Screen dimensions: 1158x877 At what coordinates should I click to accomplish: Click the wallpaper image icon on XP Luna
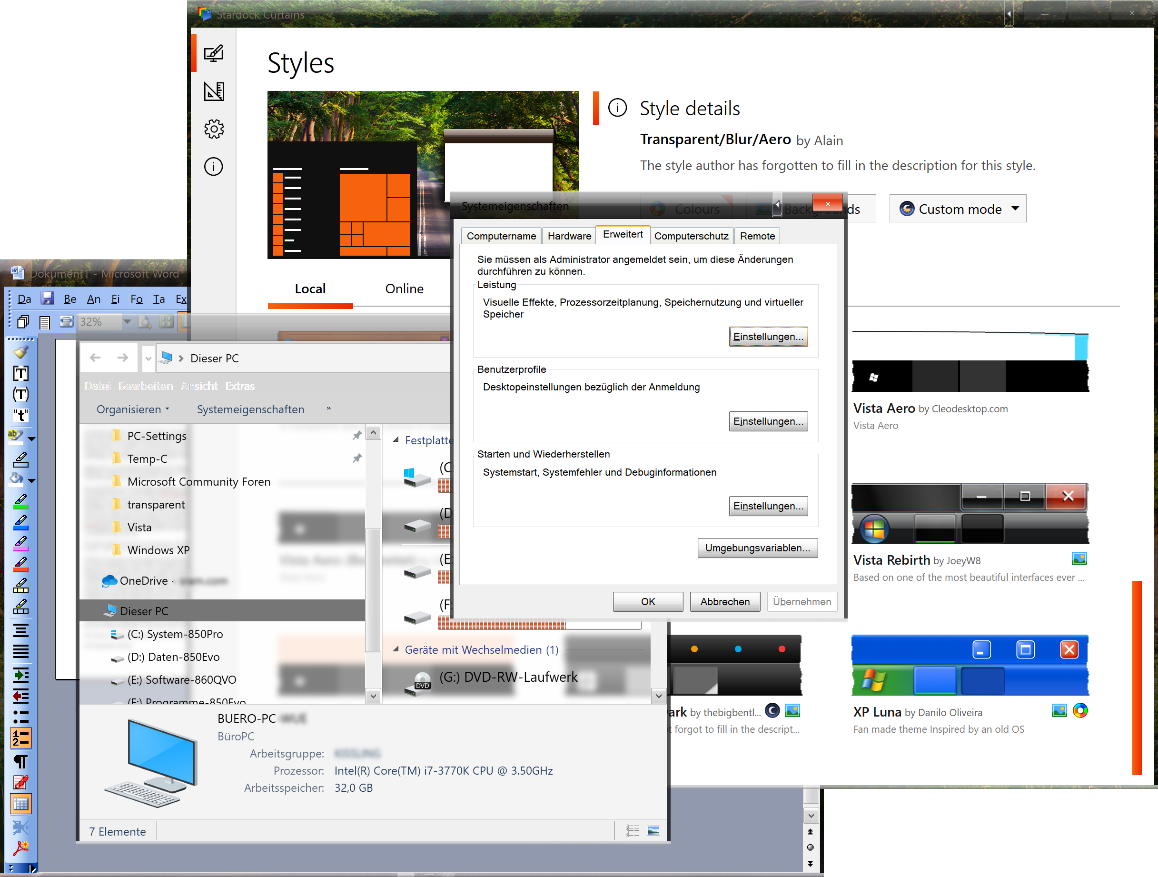[1059, 711]
